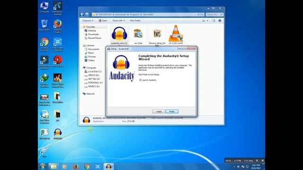Select NET FILE (E:) drive

click(x=94, y=79)
